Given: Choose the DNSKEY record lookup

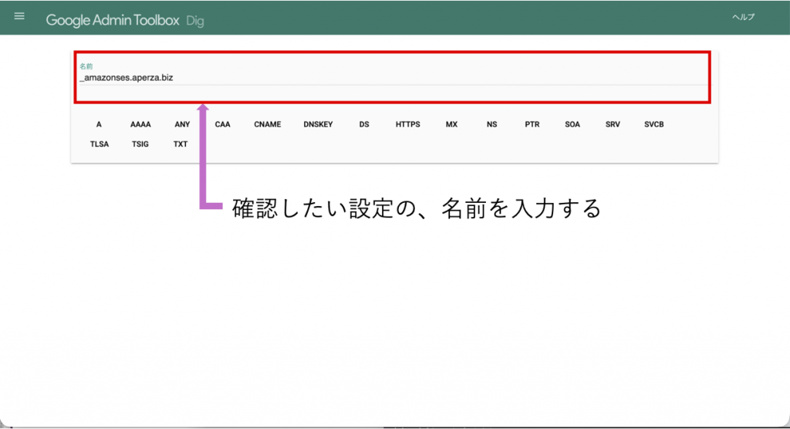Looking at the screenshot, I should (x=318, y=124).
